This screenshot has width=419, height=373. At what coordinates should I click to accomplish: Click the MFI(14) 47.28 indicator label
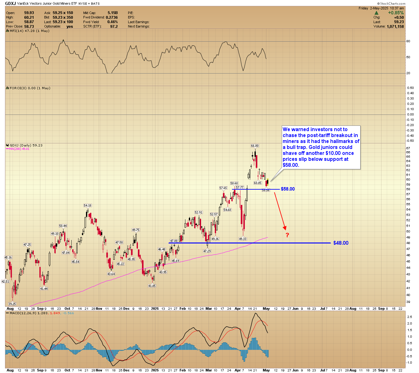point(30,31)
